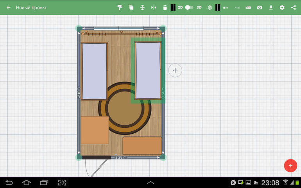Flip the selection vertically

(x=142, y=7)
